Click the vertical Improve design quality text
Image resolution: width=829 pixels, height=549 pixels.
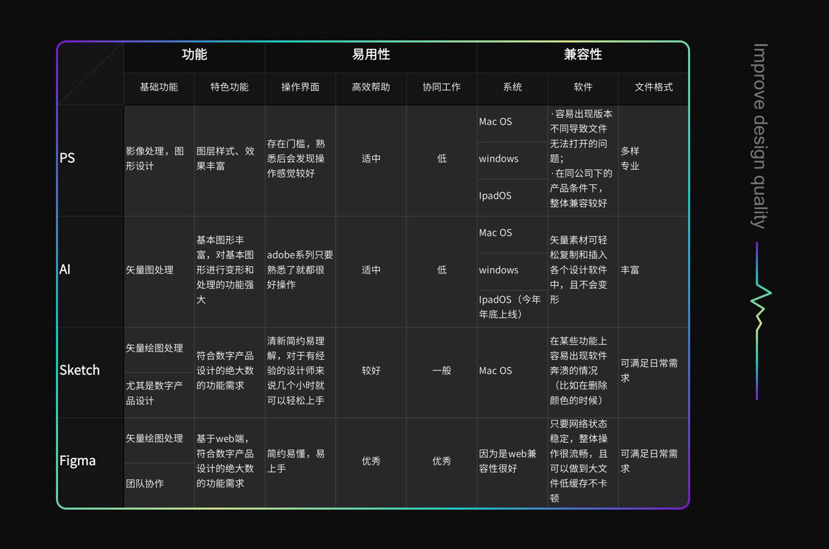tap(760, 136)
